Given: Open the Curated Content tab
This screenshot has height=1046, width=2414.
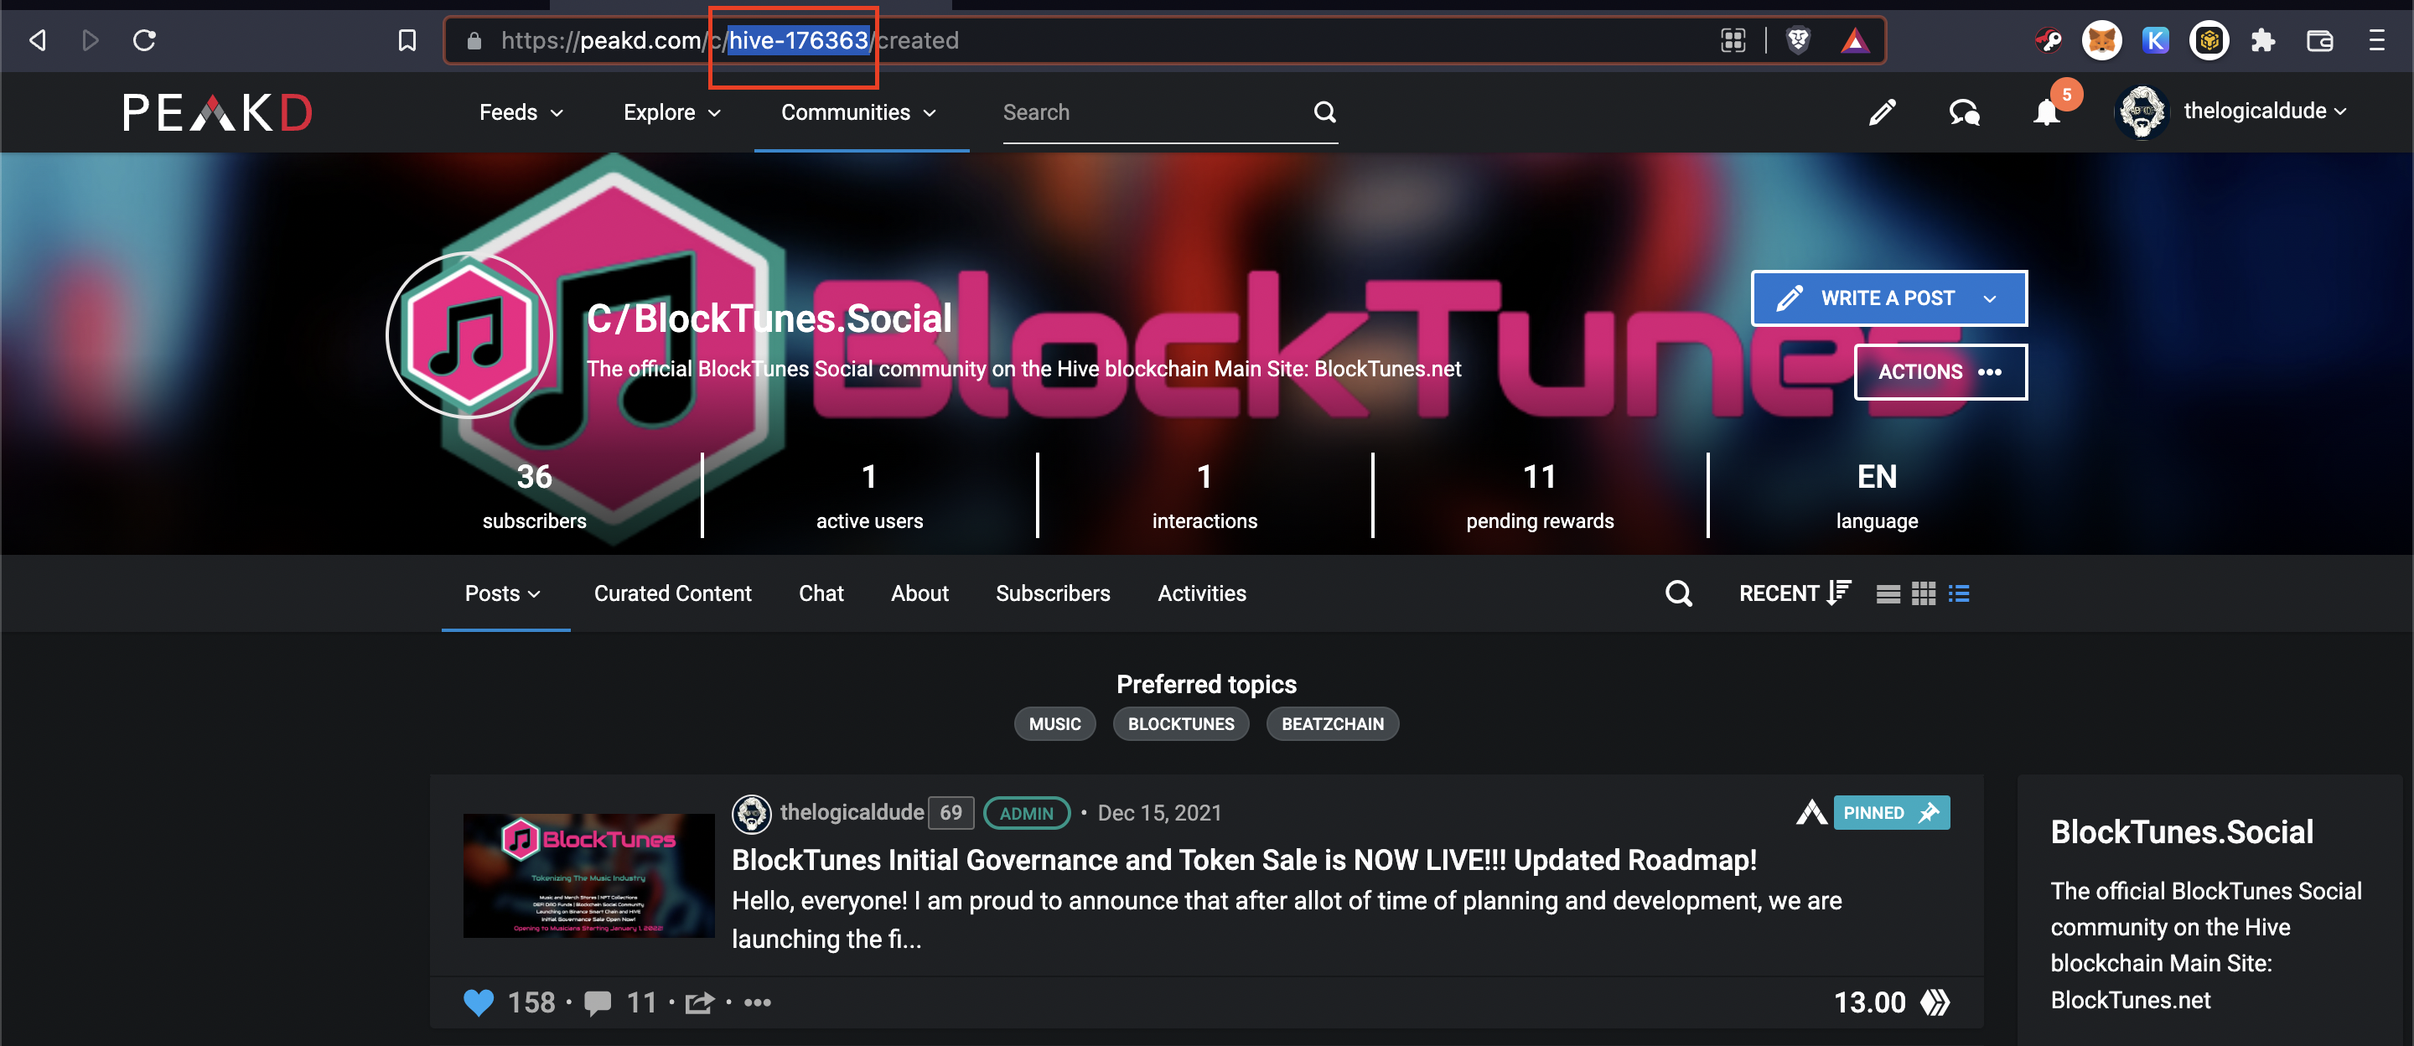Looking at the screenshot, I should click(672, 593).
